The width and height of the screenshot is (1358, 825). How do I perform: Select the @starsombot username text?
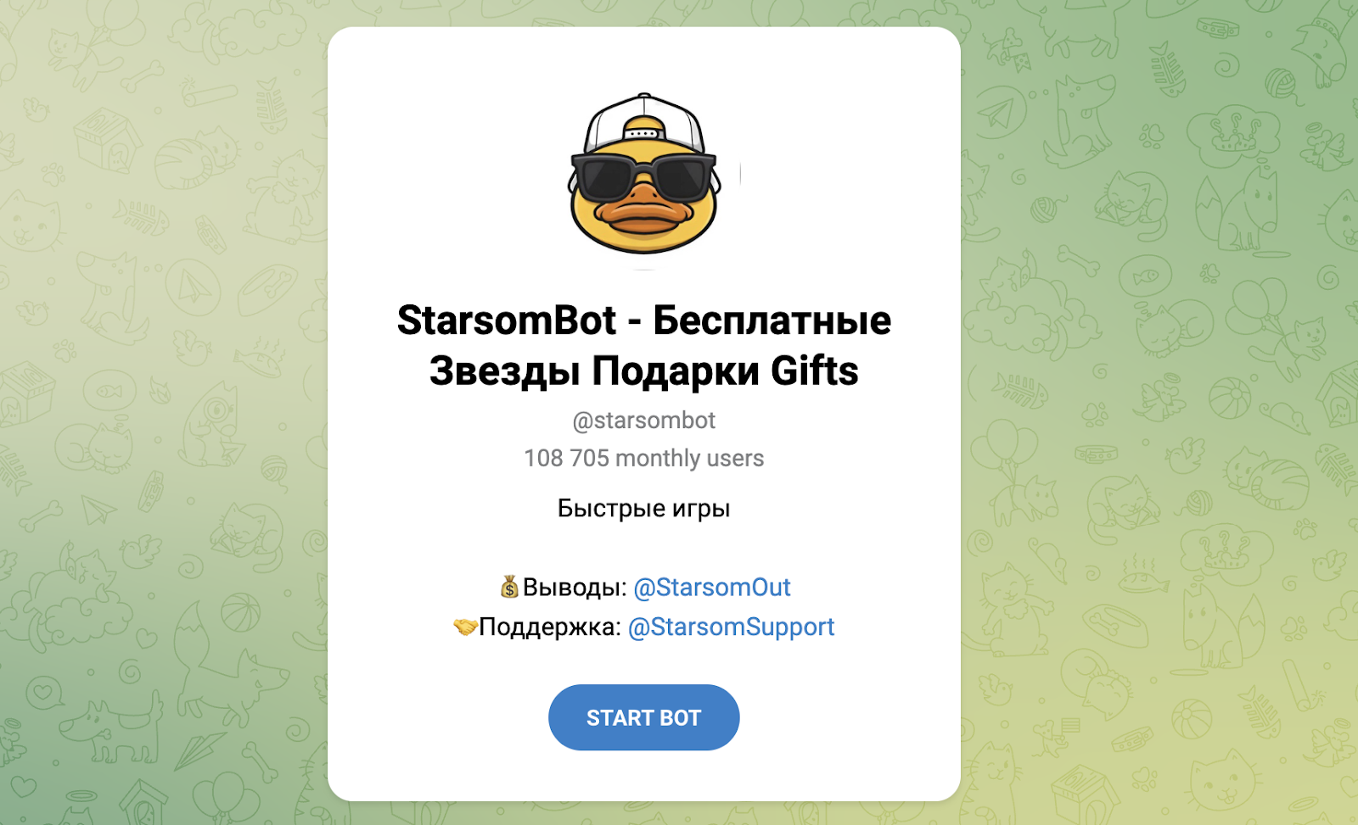644,421
